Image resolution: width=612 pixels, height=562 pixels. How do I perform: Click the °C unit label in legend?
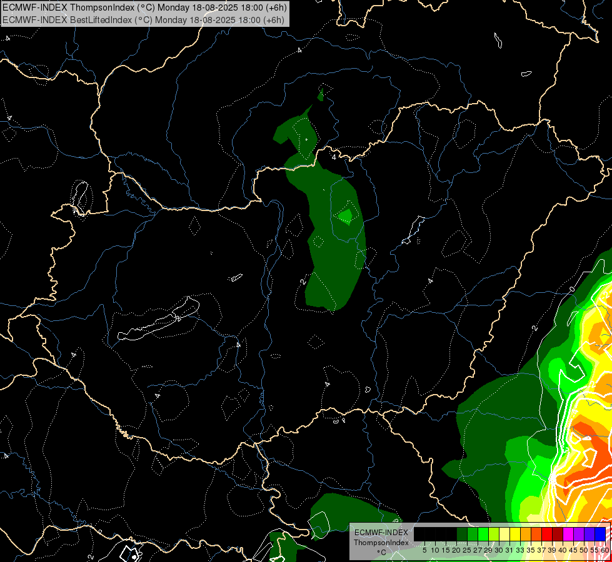click(x=381, y=552)
